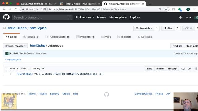Click the green extension icon in toolbar
Image resolution: width=198 pixels, height=111 pixels.
coord(180,10)
